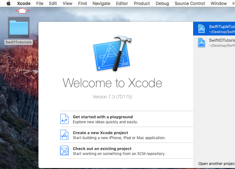Click the Xcode hammer logo
Image resolution: width=235 pixels, height=169 pixels.
click(x=112, y=54)
